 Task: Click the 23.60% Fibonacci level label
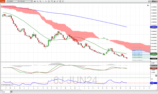click(x=137, y=50)
